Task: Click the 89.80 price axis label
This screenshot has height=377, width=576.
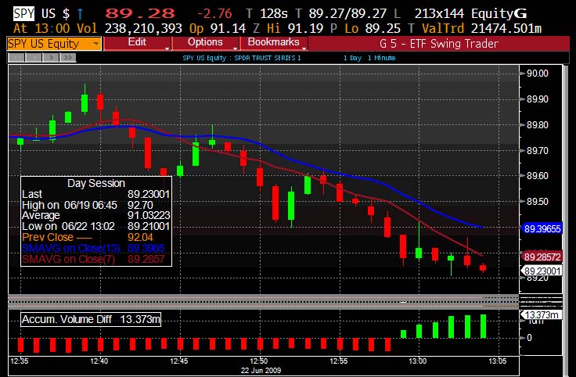Action: click(x=538, y=125)
